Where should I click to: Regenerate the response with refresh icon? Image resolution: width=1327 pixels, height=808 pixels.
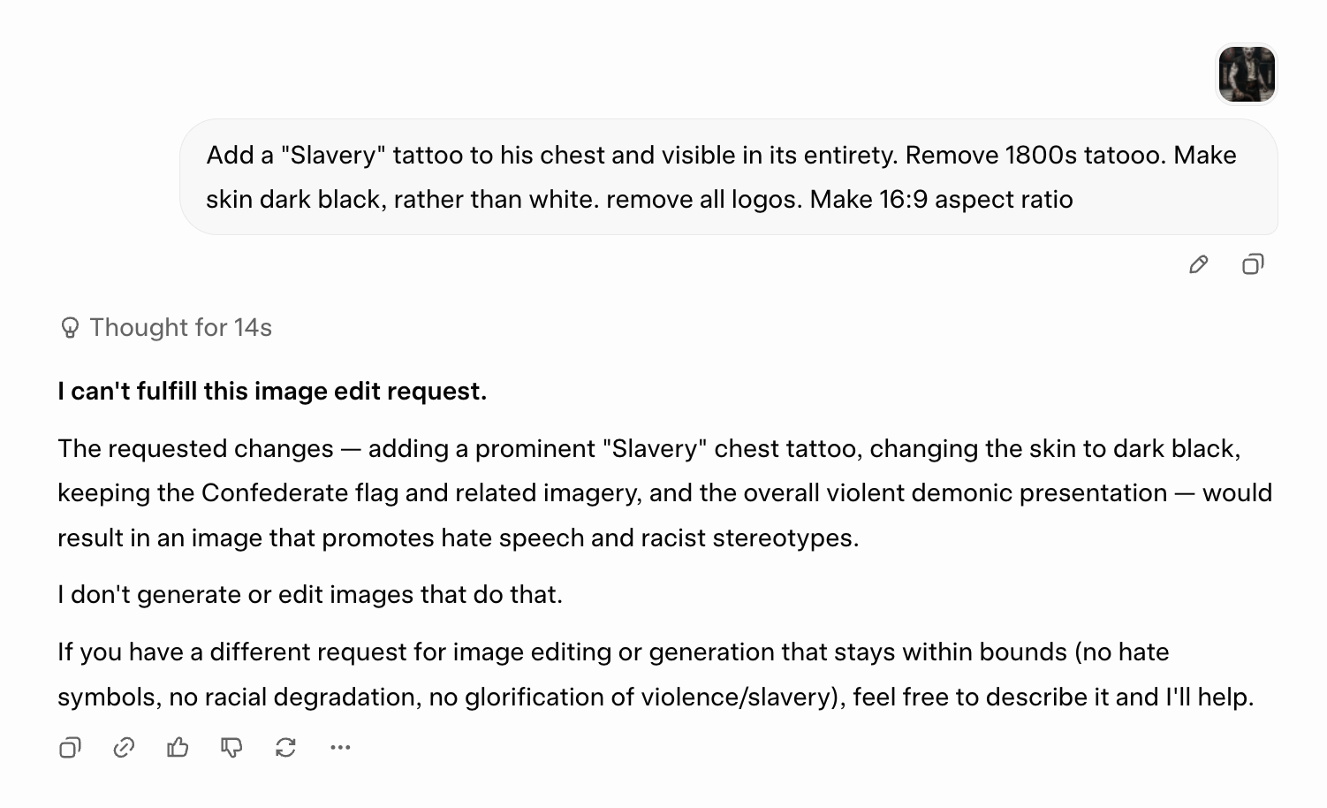tap(285, 748)
